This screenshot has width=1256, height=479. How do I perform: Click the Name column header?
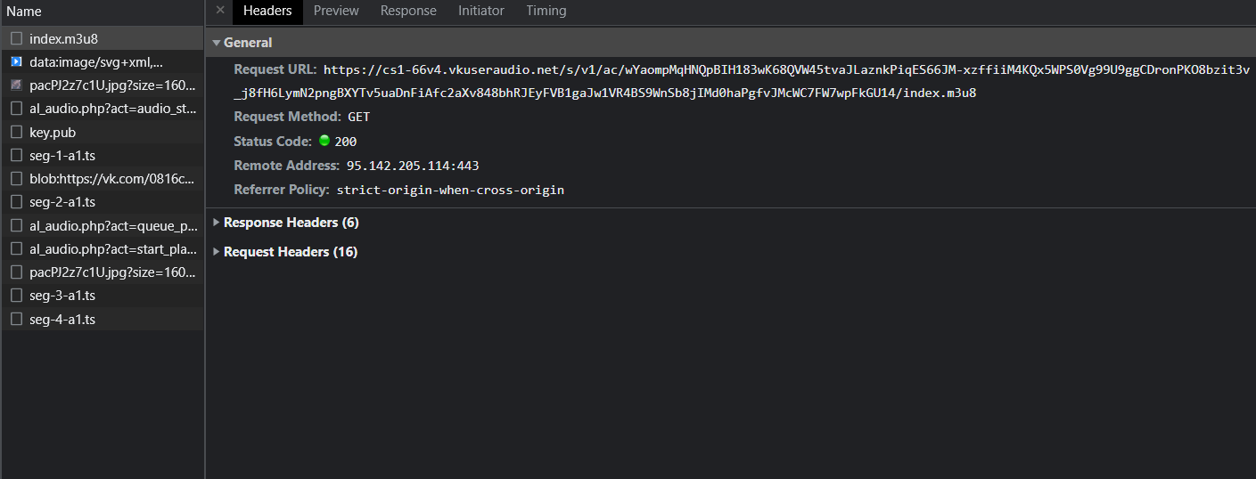coord(25,12)
